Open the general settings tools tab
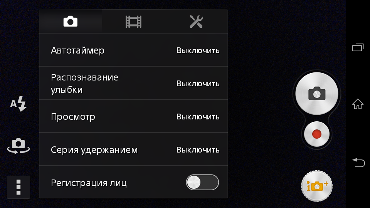370x208 pixels. point(196,22)
